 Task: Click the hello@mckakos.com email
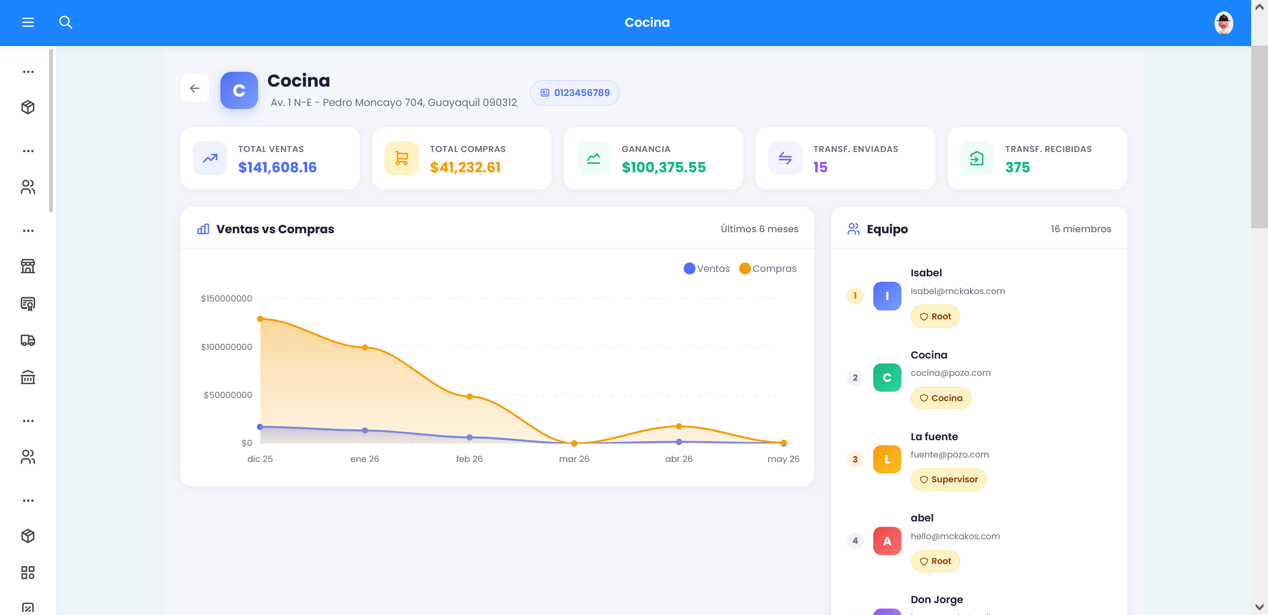[955, 536]
